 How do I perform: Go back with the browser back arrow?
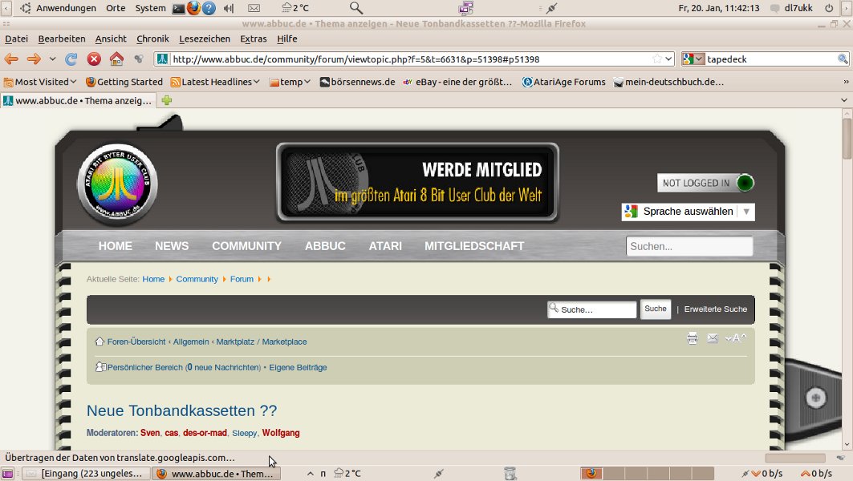point(11,59)
